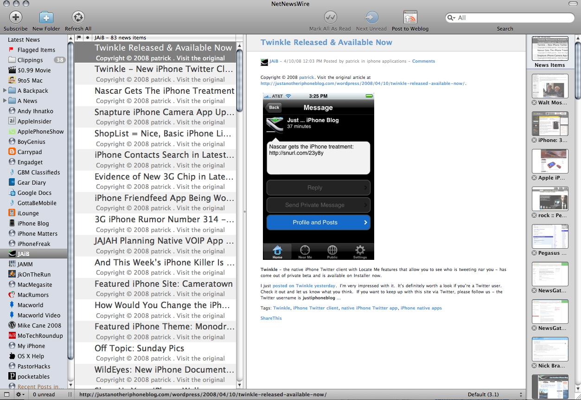Expand the A News folder
The width and height of the screenshot is (581, 400).
pyautogui.click(x=5, y=101)
